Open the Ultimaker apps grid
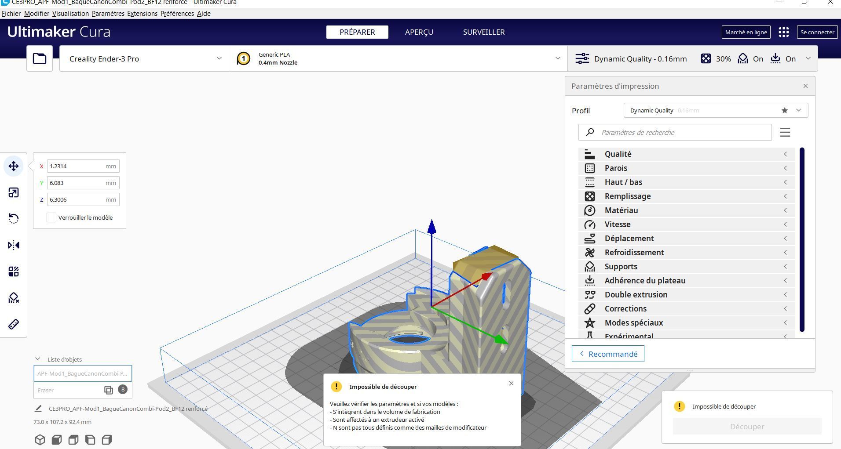The image size is (841, 449). coord(783,32)
